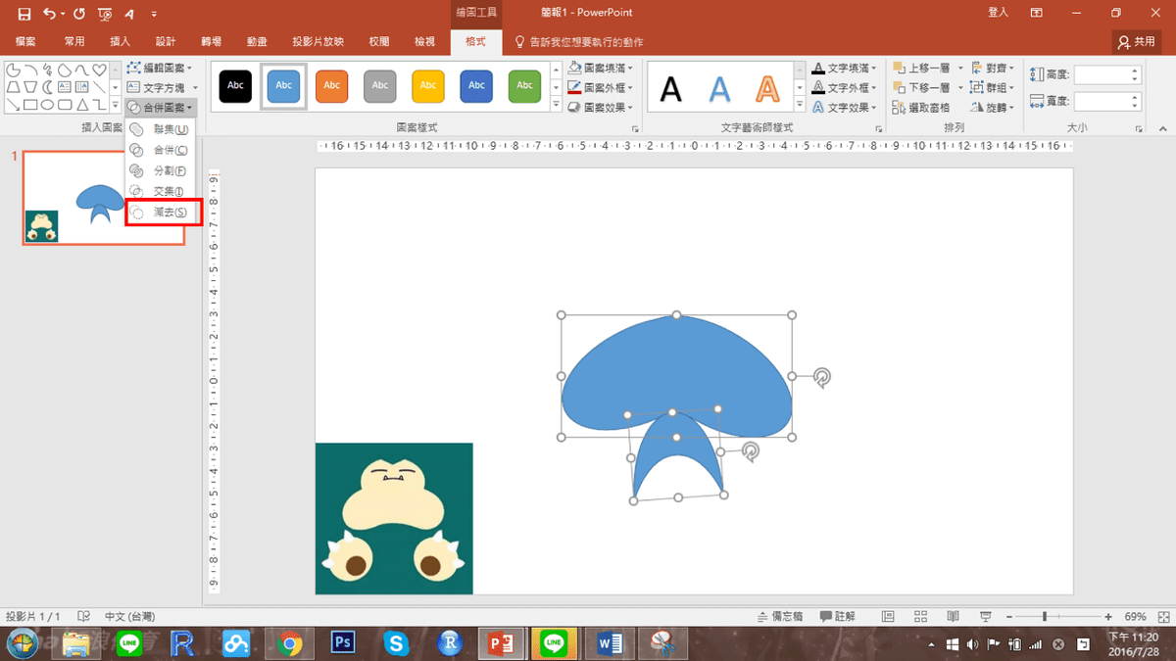1176x661 pixels.
Task: Collapse the 合併圖案 (Merge Shapes) dropdown
Action: [x=162, y=107]
